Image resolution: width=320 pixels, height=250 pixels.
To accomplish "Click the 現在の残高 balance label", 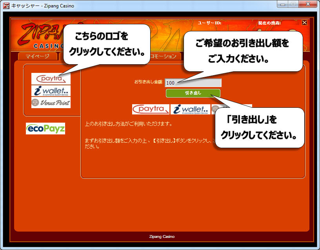I will [269, 23].
